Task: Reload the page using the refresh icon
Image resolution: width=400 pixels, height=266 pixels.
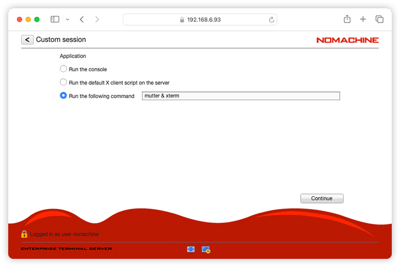Action: [x=271, y=20]
